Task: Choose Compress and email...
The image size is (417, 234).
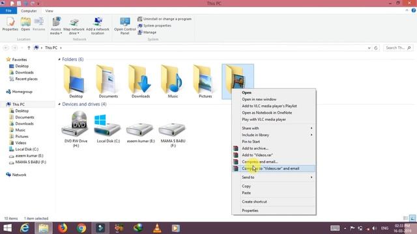Action: coord(274,162)
